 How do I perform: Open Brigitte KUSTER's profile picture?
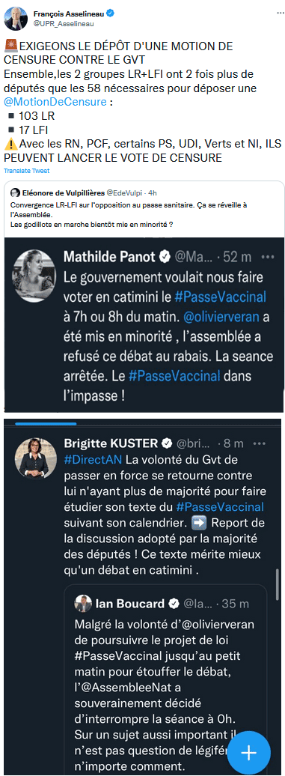click(33, 457)
